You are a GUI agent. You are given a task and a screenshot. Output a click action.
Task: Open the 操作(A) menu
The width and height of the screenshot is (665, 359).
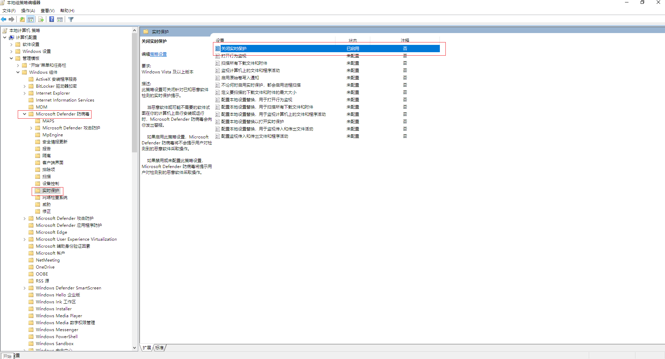[x=28, y=11]
